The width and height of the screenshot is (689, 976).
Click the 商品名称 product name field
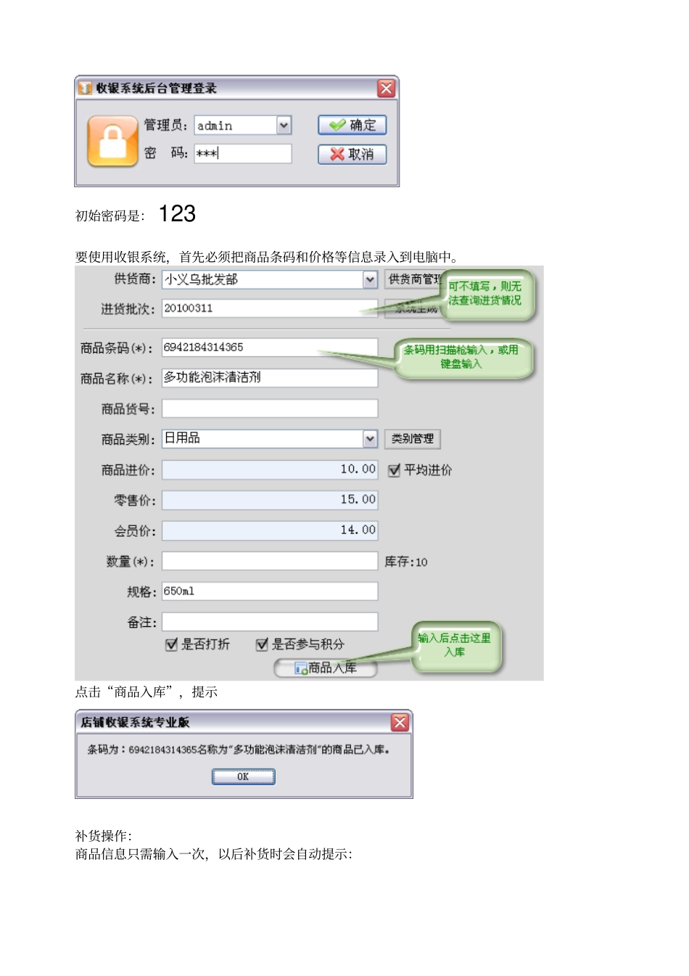(x=270, y=378)
